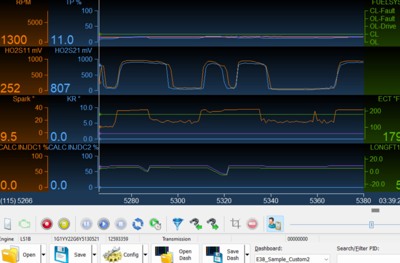Toggle the user profile clipboard icon
Viewport: 400px width, 263px height.
275,224
